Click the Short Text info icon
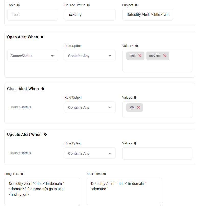The image size is (203, 207). tap(105, 174)
